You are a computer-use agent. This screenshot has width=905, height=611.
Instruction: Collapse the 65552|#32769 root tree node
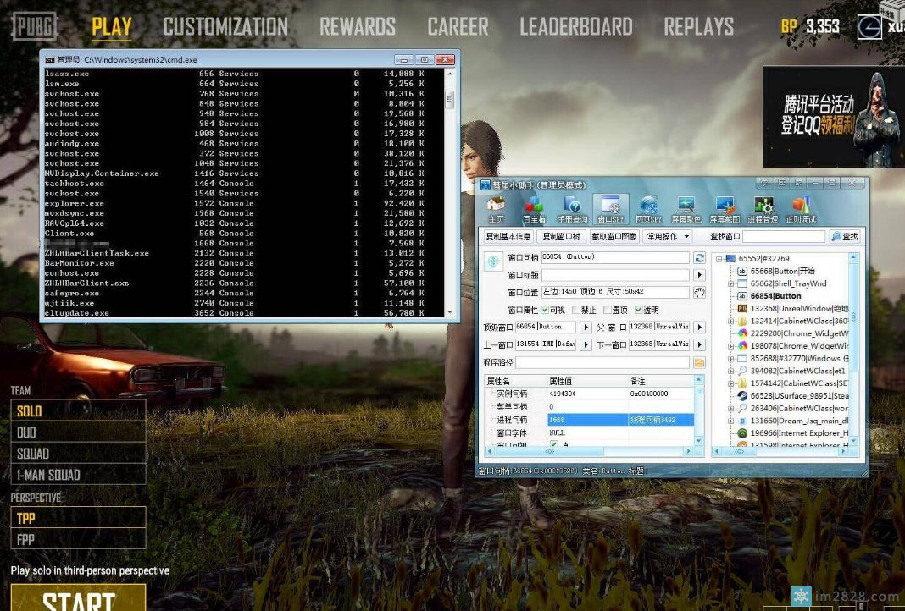coord(720,259)
